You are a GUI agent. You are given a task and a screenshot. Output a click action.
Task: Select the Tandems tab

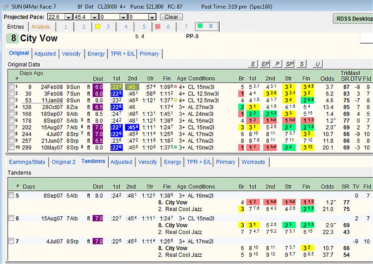pos(93,161)
